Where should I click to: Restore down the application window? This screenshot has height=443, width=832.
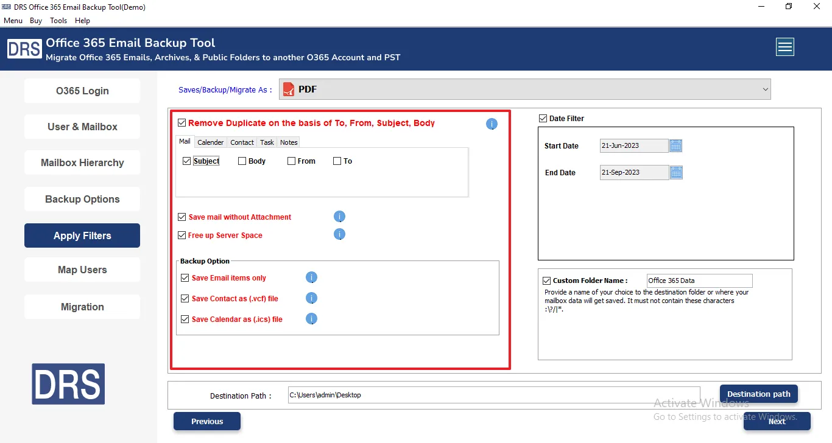pos(789,7)
